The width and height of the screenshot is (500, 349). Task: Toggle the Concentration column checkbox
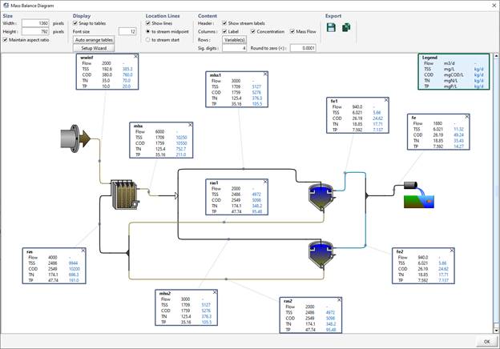coord(253,31)
